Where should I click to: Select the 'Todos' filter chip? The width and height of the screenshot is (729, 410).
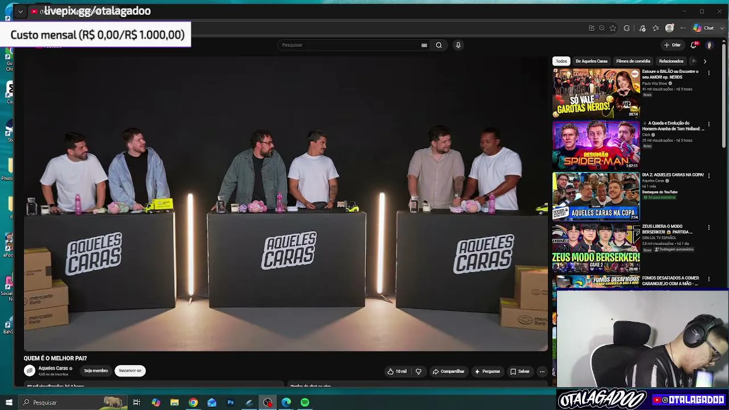(x=562, y=61)
